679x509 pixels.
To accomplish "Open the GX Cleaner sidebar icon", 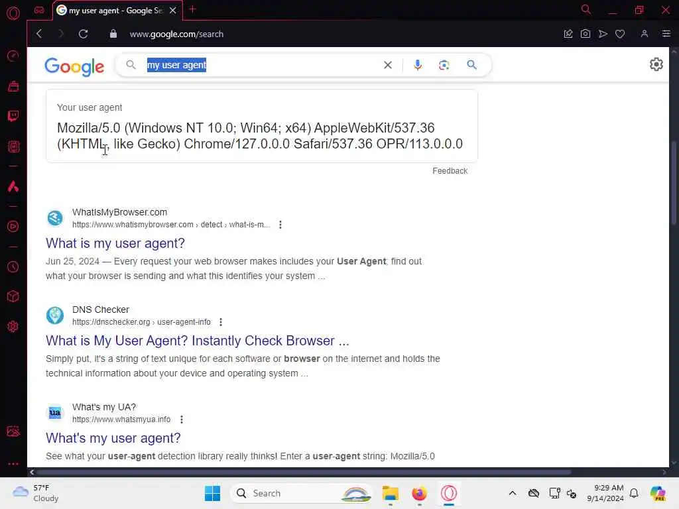I will [x=13, y=86].
